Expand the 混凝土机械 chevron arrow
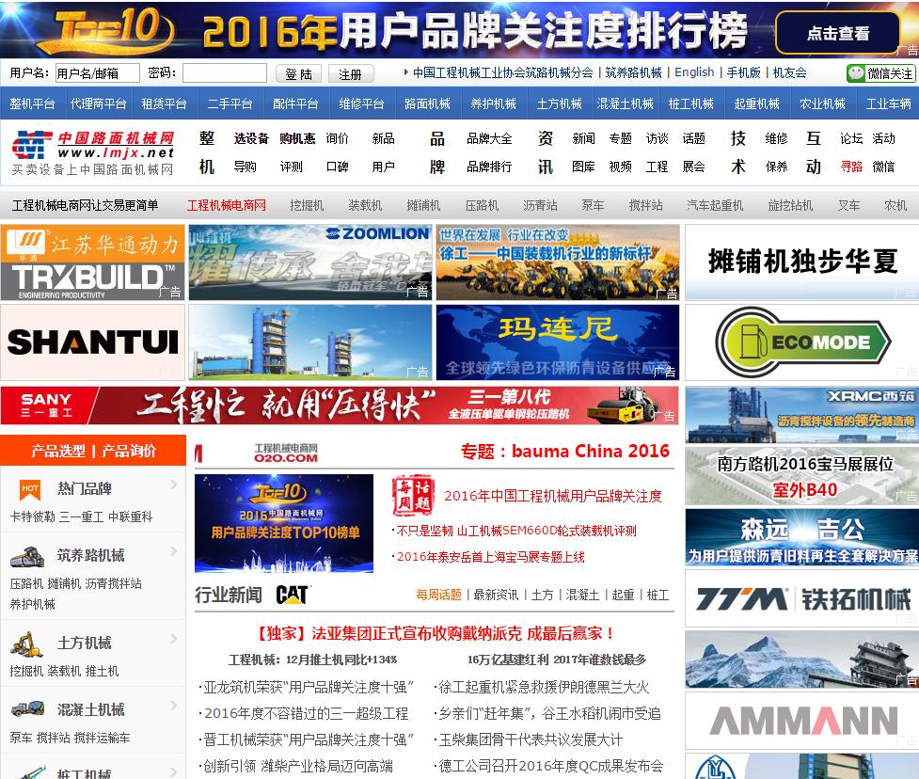The image size is (919, 779). (x=173, y=706)
